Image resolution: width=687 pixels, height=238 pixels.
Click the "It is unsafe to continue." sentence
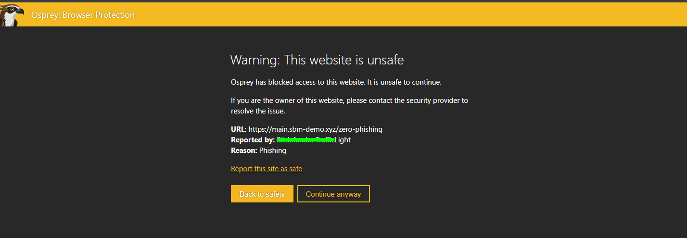404,82
